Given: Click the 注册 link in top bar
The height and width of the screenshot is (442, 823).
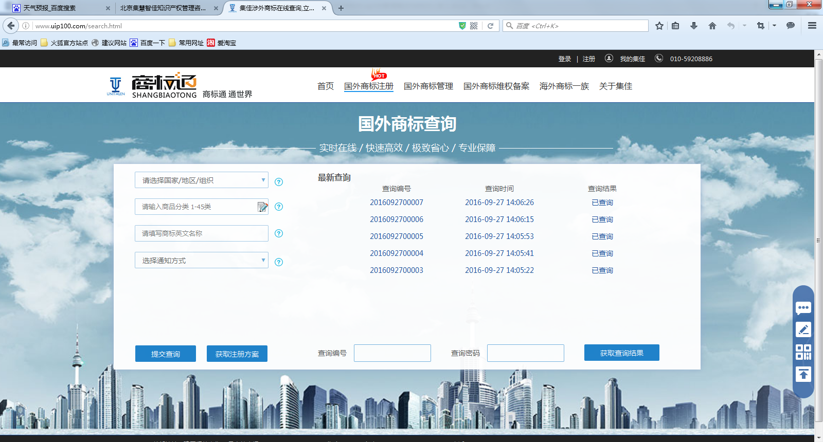Looking at the screenshot, I should click(x=588, y=59).
